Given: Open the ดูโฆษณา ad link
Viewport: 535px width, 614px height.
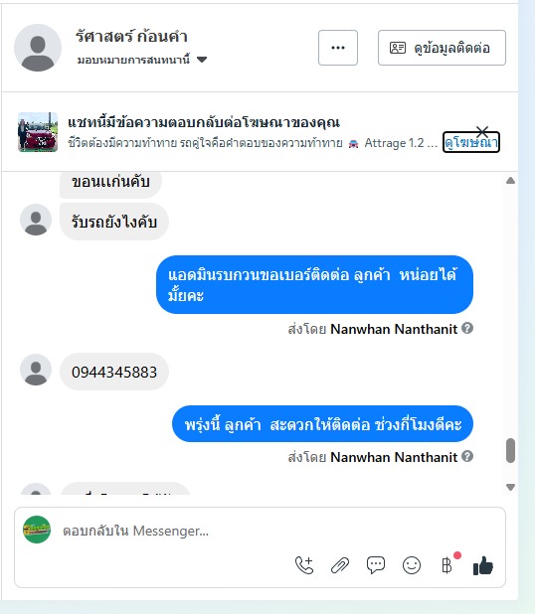Looking at the screenshot, I should pos(471,143).
